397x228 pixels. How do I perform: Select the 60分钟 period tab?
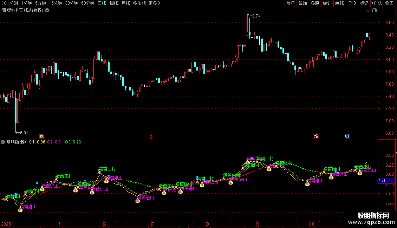point(87,3)
